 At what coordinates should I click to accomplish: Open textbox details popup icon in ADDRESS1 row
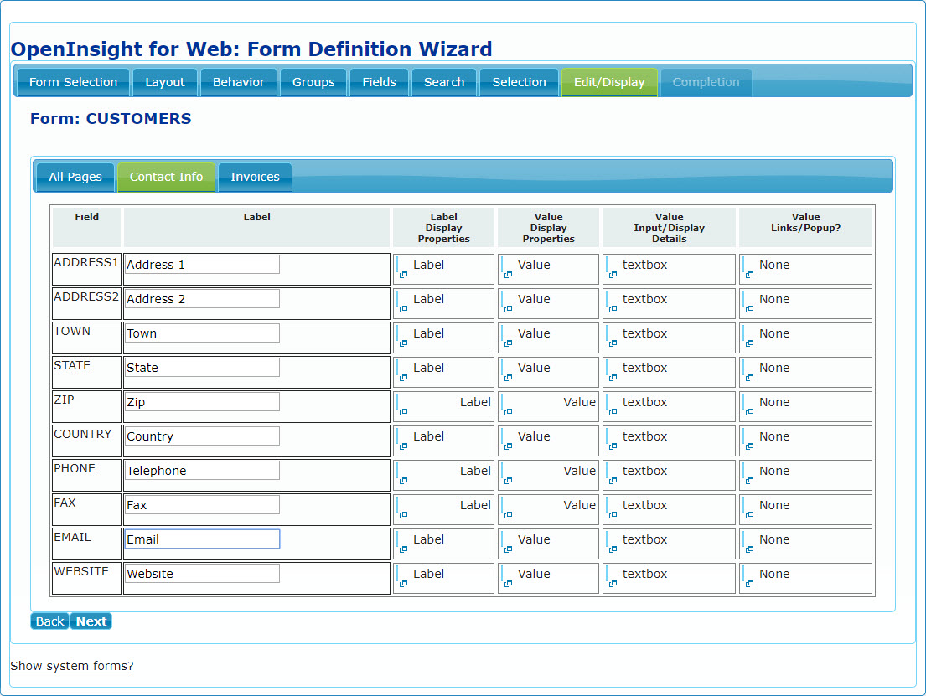pos(613,275)
